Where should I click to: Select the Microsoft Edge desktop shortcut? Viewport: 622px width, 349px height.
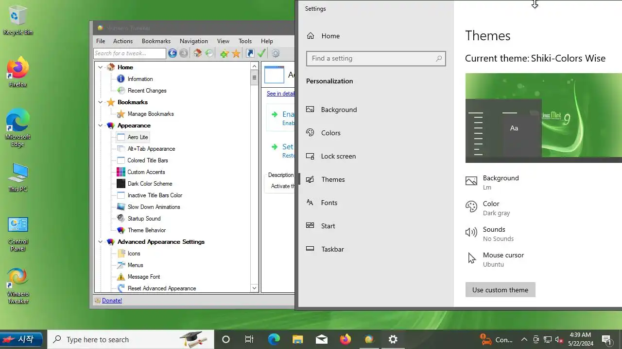coord(18,128)
